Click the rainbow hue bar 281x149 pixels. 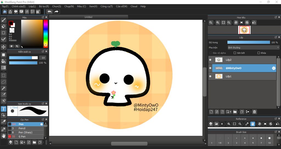point(46,34)
